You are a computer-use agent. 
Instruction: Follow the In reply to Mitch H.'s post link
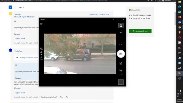click(x=29, y=58)
